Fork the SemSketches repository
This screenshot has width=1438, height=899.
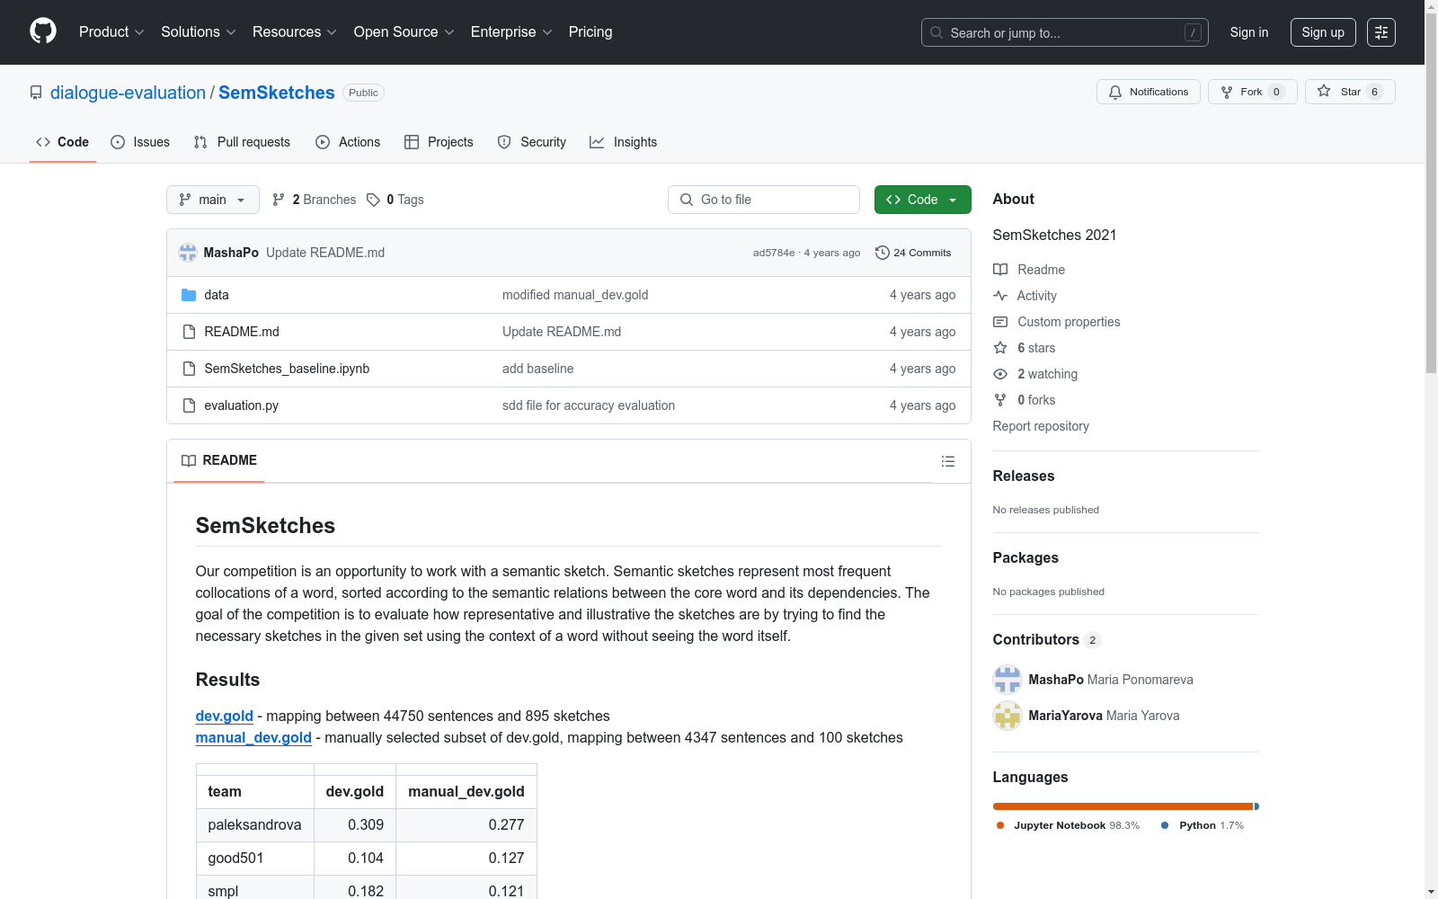coord(1253,92)
